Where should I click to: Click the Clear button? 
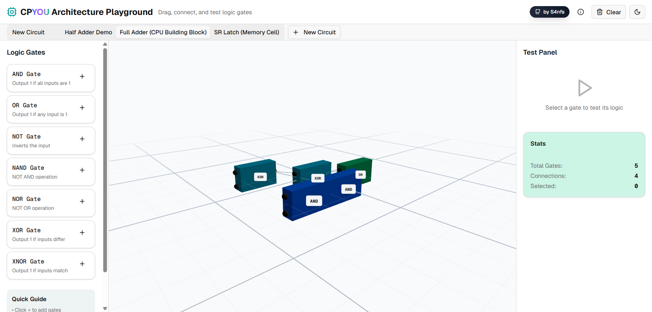pyautogui.click(x=609, y=12)
